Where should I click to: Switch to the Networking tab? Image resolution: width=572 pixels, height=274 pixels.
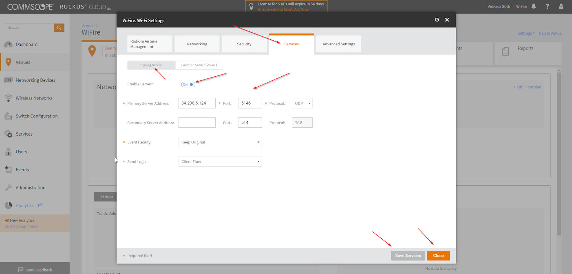pos(197,44)
